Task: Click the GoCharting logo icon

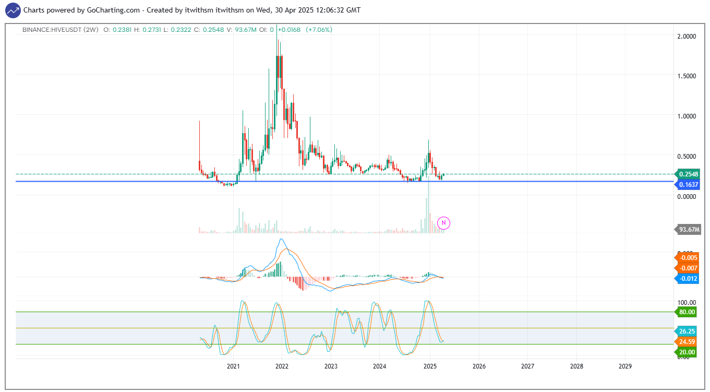Action: [13, 10]
